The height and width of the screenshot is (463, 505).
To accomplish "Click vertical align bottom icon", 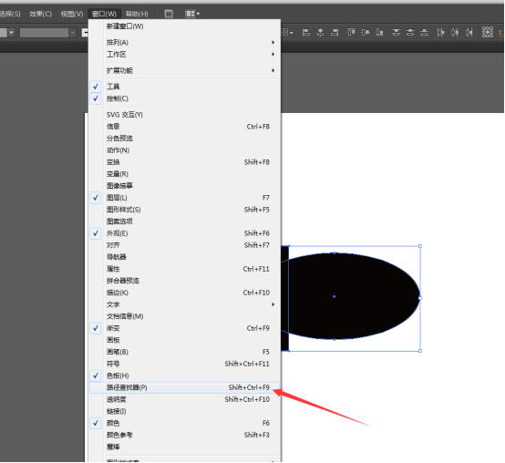I will (x=380, y=32).
